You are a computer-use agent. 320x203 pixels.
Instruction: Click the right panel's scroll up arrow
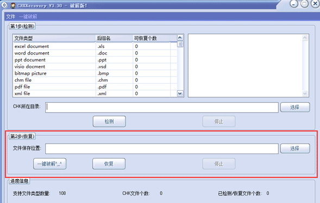[305, 38]
